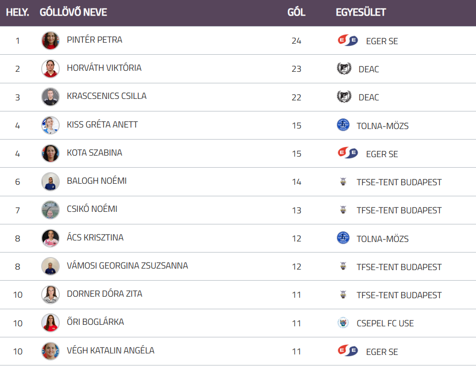The width and height of the screenshot is (476, 369).
Task: Open Kota Szabina's avatar picture
Action: pyautogui.click(x=50, y=153)
